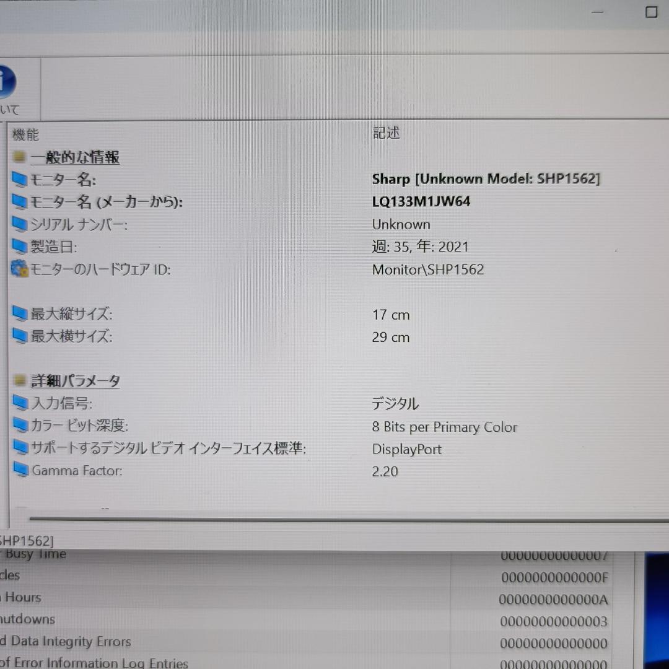This screenshot has width=669, height=669.
Task: Select the icon beside シリアル ナンバー
Action: point(19,224)
